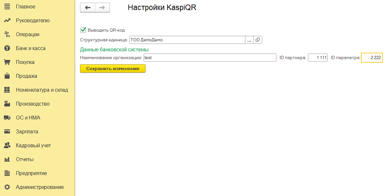Screen dimensions: 386x196
Task: Click the shopping cart icon beside Покупка
Action: click(x=7, y=62)
